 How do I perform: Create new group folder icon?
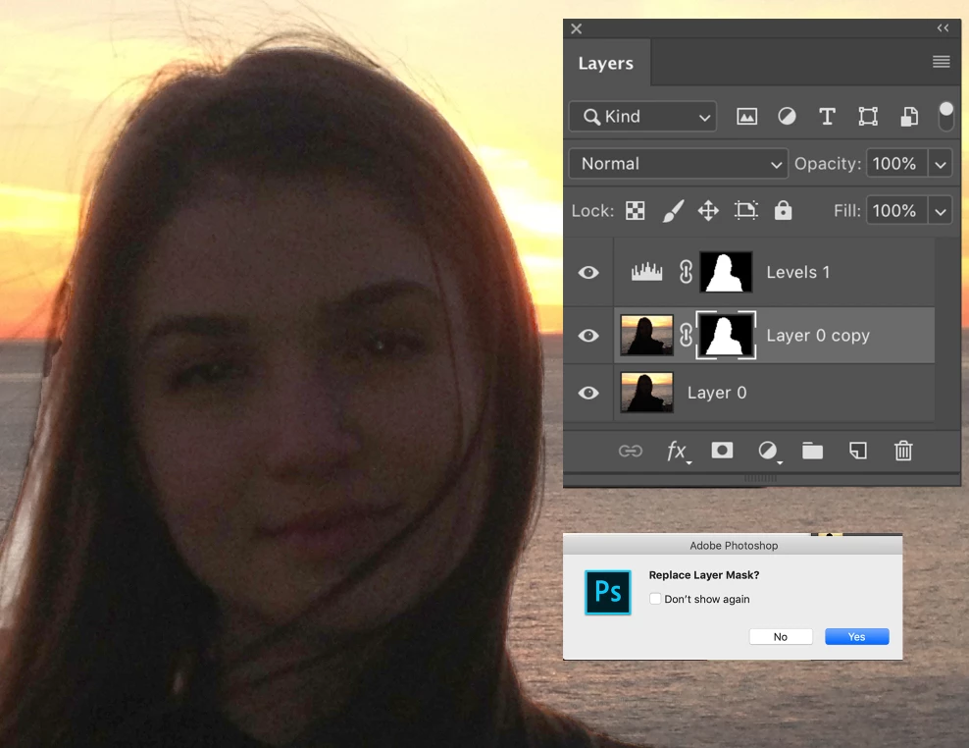pyautogui.click(x=812, y=451)
